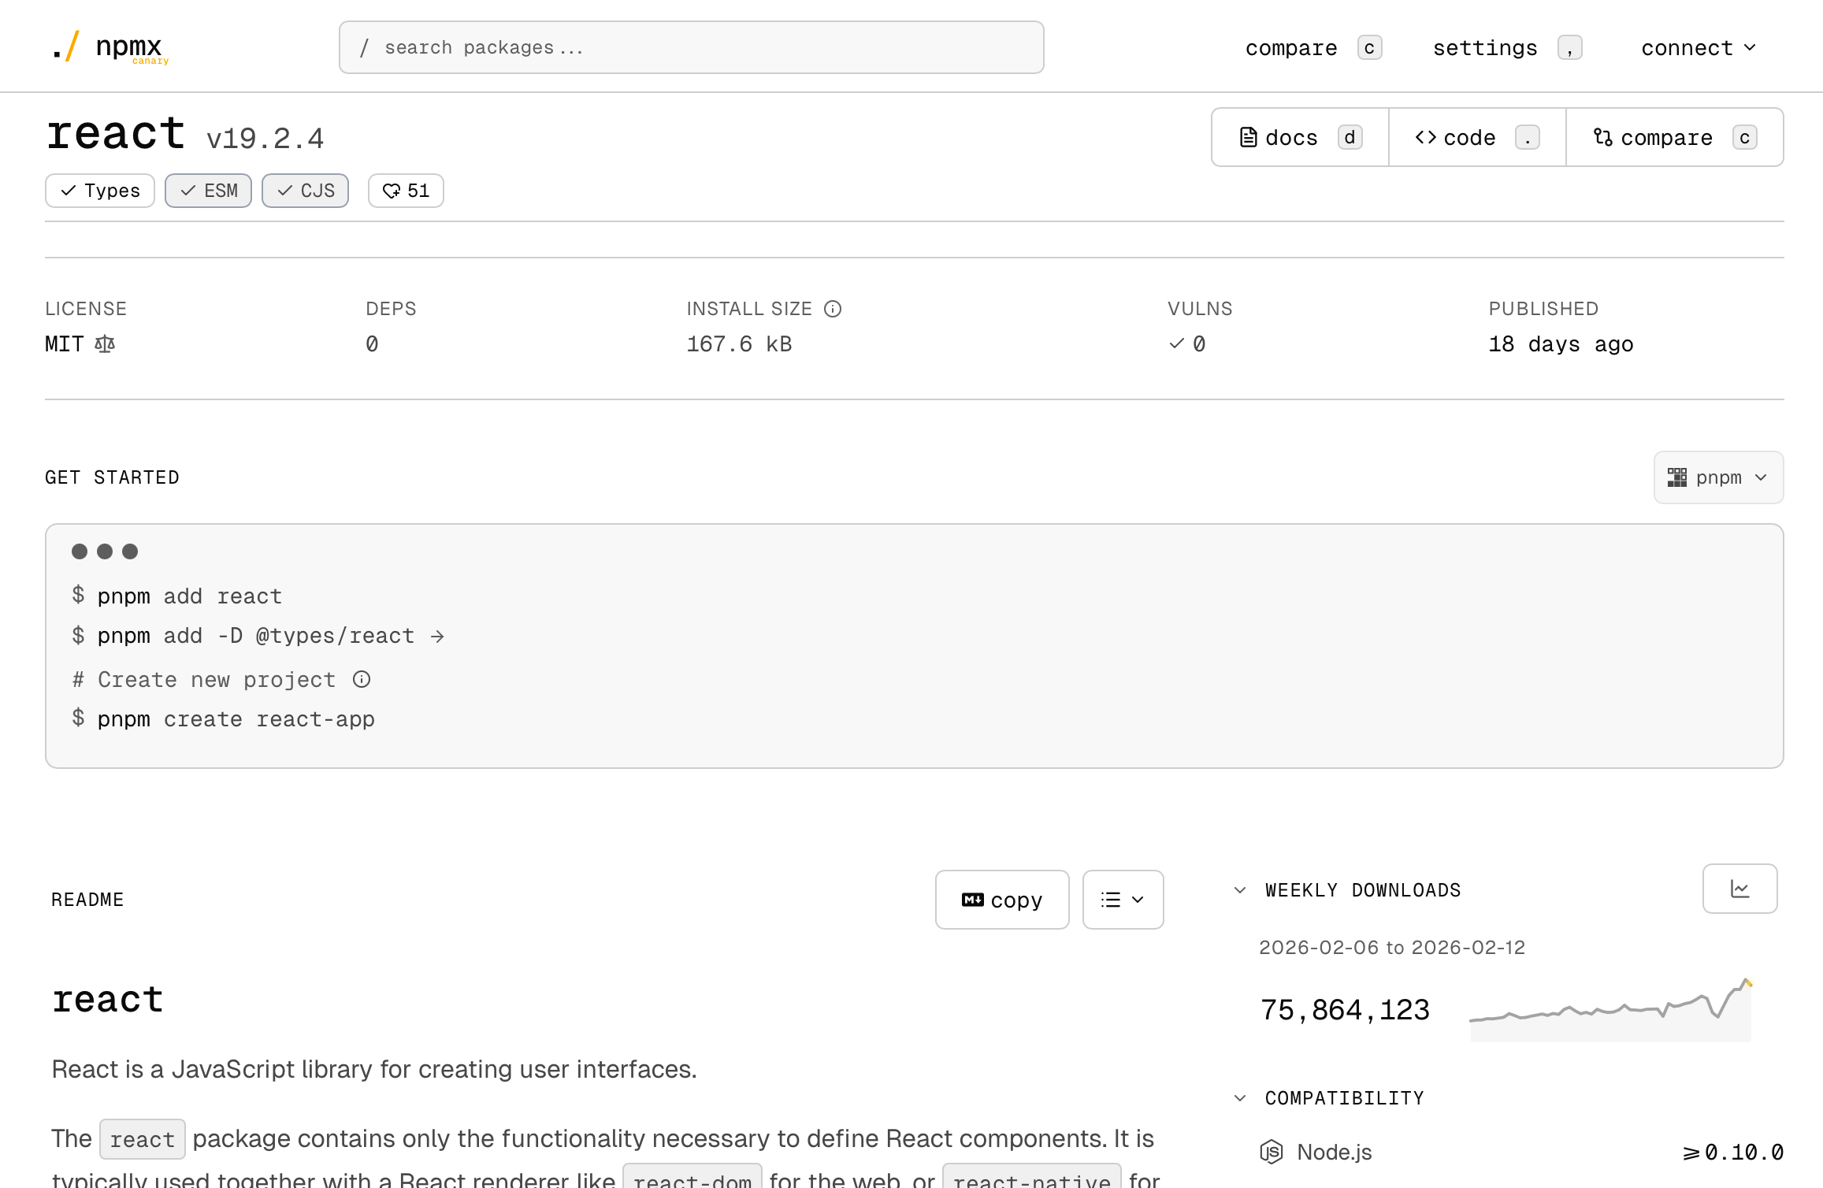Toggle the Types badge
Viewport: 1823px width, 1188px height.
coord(100,191)
